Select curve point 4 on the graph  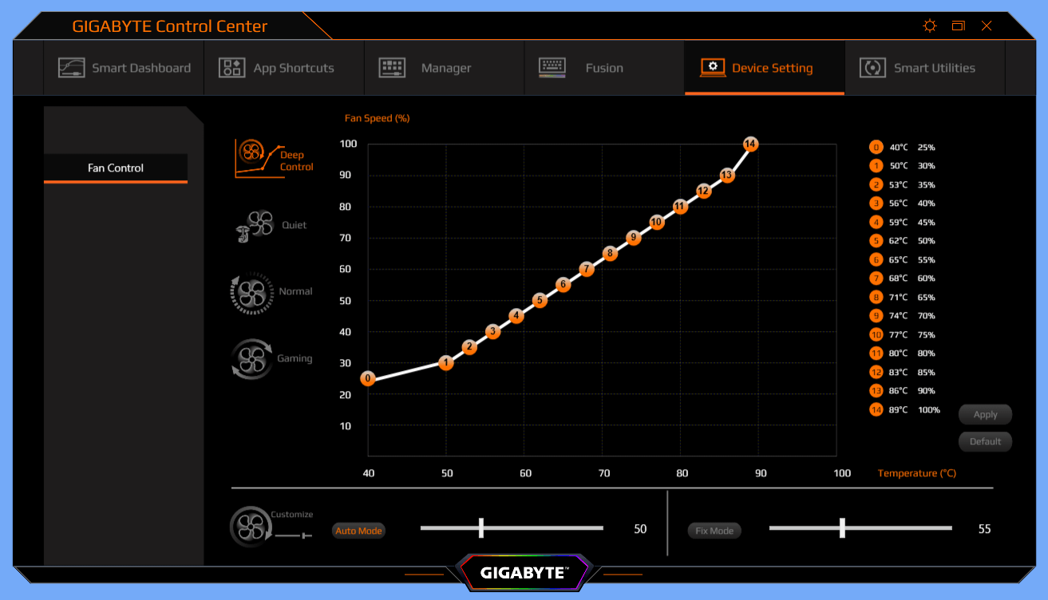(x=516, y=316)
